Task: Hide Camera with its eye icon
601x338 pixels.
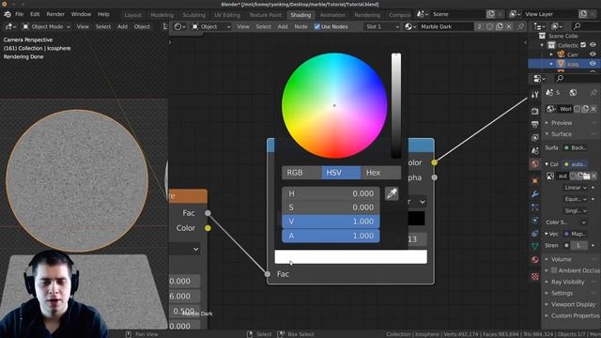Action: coord(593,54)
